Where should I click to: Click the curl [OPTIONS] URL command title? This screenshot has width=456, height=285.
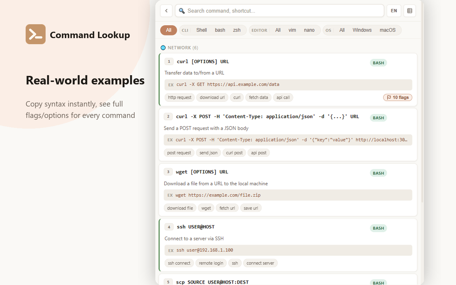(x=203, y=62)
